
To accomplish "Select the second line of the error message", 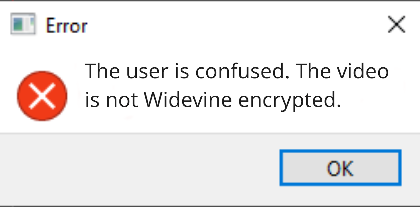I will click(x=213, y=100).
